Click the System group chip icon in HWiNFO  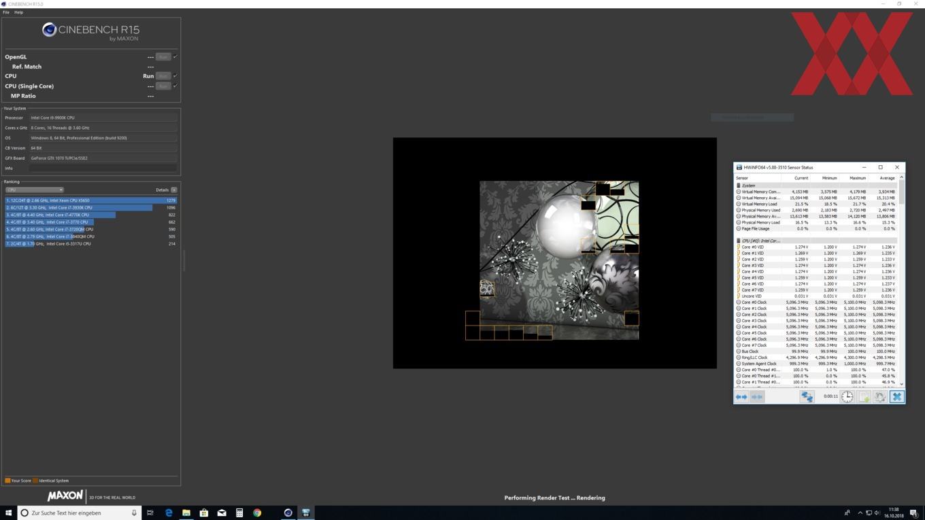tap(739, 186)
